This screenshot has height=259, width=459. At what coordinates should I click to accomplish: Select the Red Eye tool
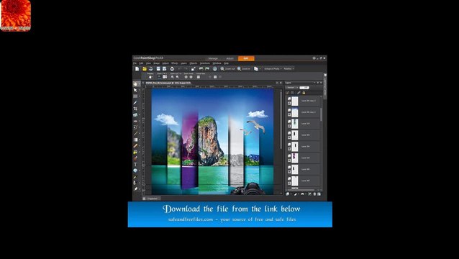click(x=135, y=121)
